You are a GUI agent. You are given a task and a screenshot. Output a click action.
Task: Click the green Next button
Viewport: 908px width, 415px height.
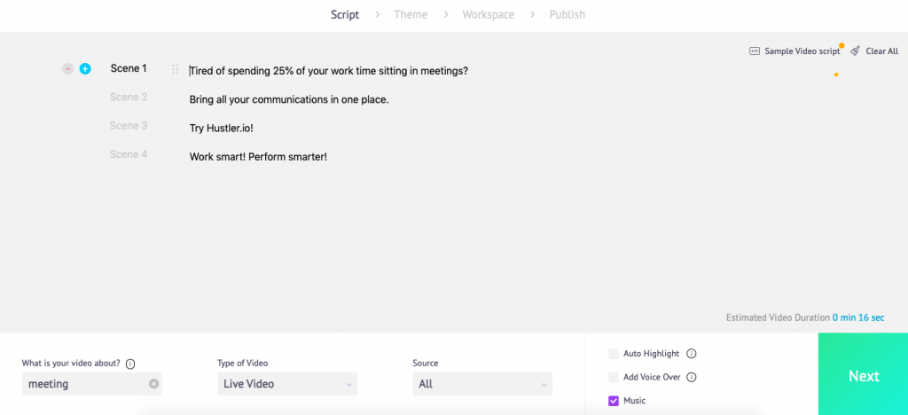tap(863, 374)
